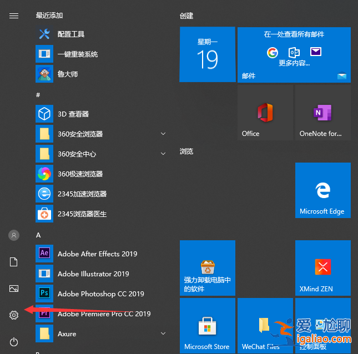Open WeChat Files tile

(265, 326)
